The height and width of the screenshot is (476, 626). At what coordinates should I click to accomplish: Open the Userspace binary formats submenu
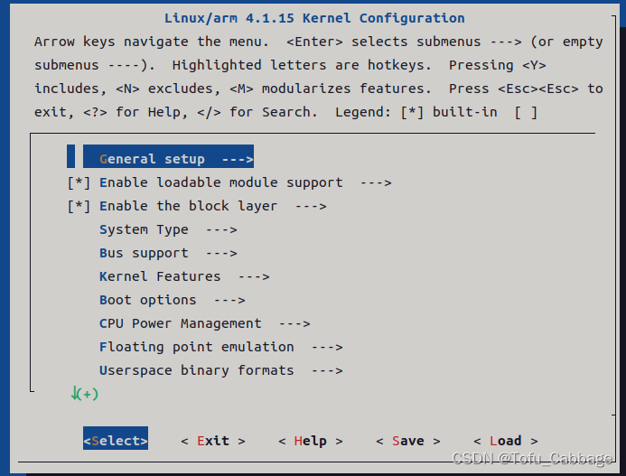[x=220, y=370]
